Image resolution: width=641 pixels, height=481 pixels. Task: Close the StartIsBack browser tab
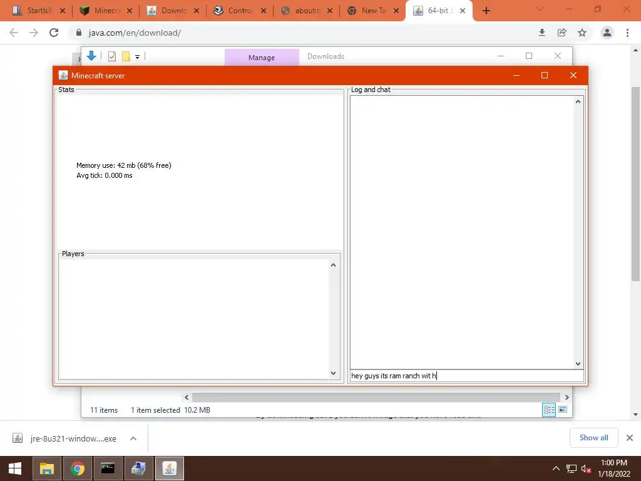pos(63,11)
